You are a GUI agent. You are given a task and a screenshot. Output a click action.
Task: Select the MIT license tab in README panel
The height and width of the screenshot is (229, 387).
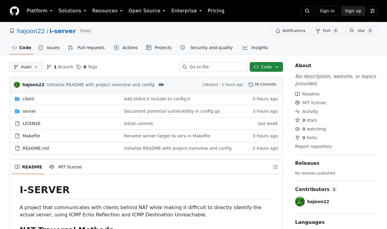click(66, 167)
